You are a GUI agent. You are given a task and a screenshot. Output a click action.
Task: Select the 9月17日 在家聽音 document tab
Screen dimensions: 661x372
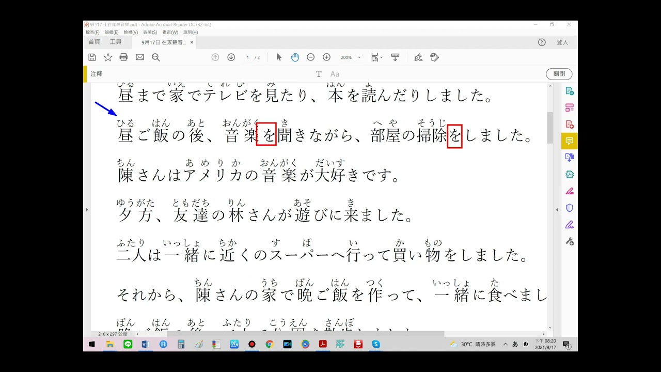164,42
